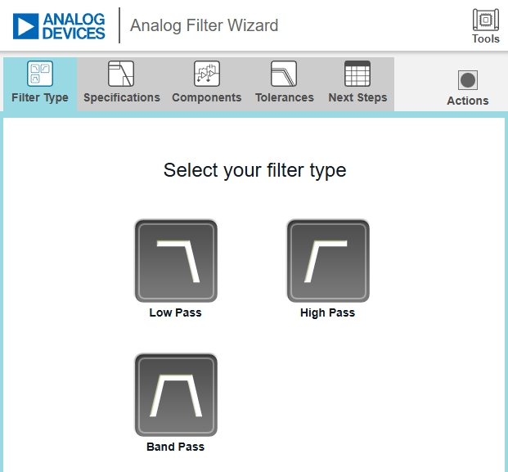The image size is (508, 472).
Task: Click the Tolerances curves icon
Action: tap(284, 74)
